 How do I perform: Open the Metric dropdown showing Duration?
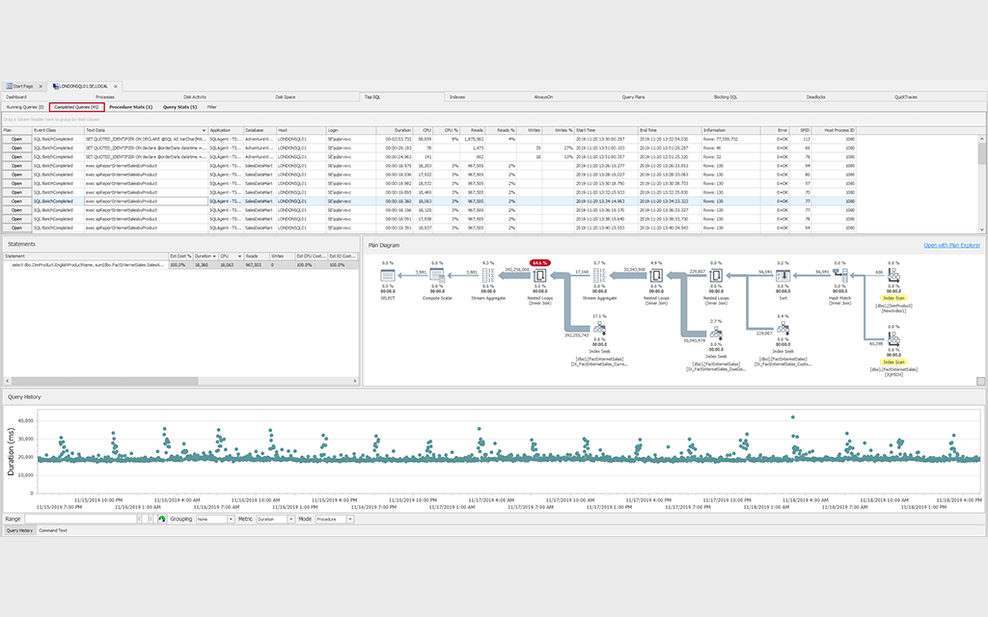tap(273, 519)
